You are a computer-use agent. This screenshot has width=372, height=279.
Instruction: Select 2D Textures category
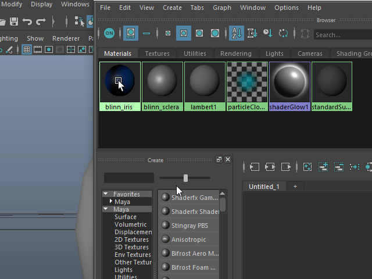[x=131, y=239]
